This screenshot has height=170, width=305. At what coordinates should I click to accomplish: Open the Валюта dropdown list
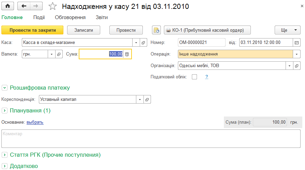pyautogui.click(x=51, y=54)
